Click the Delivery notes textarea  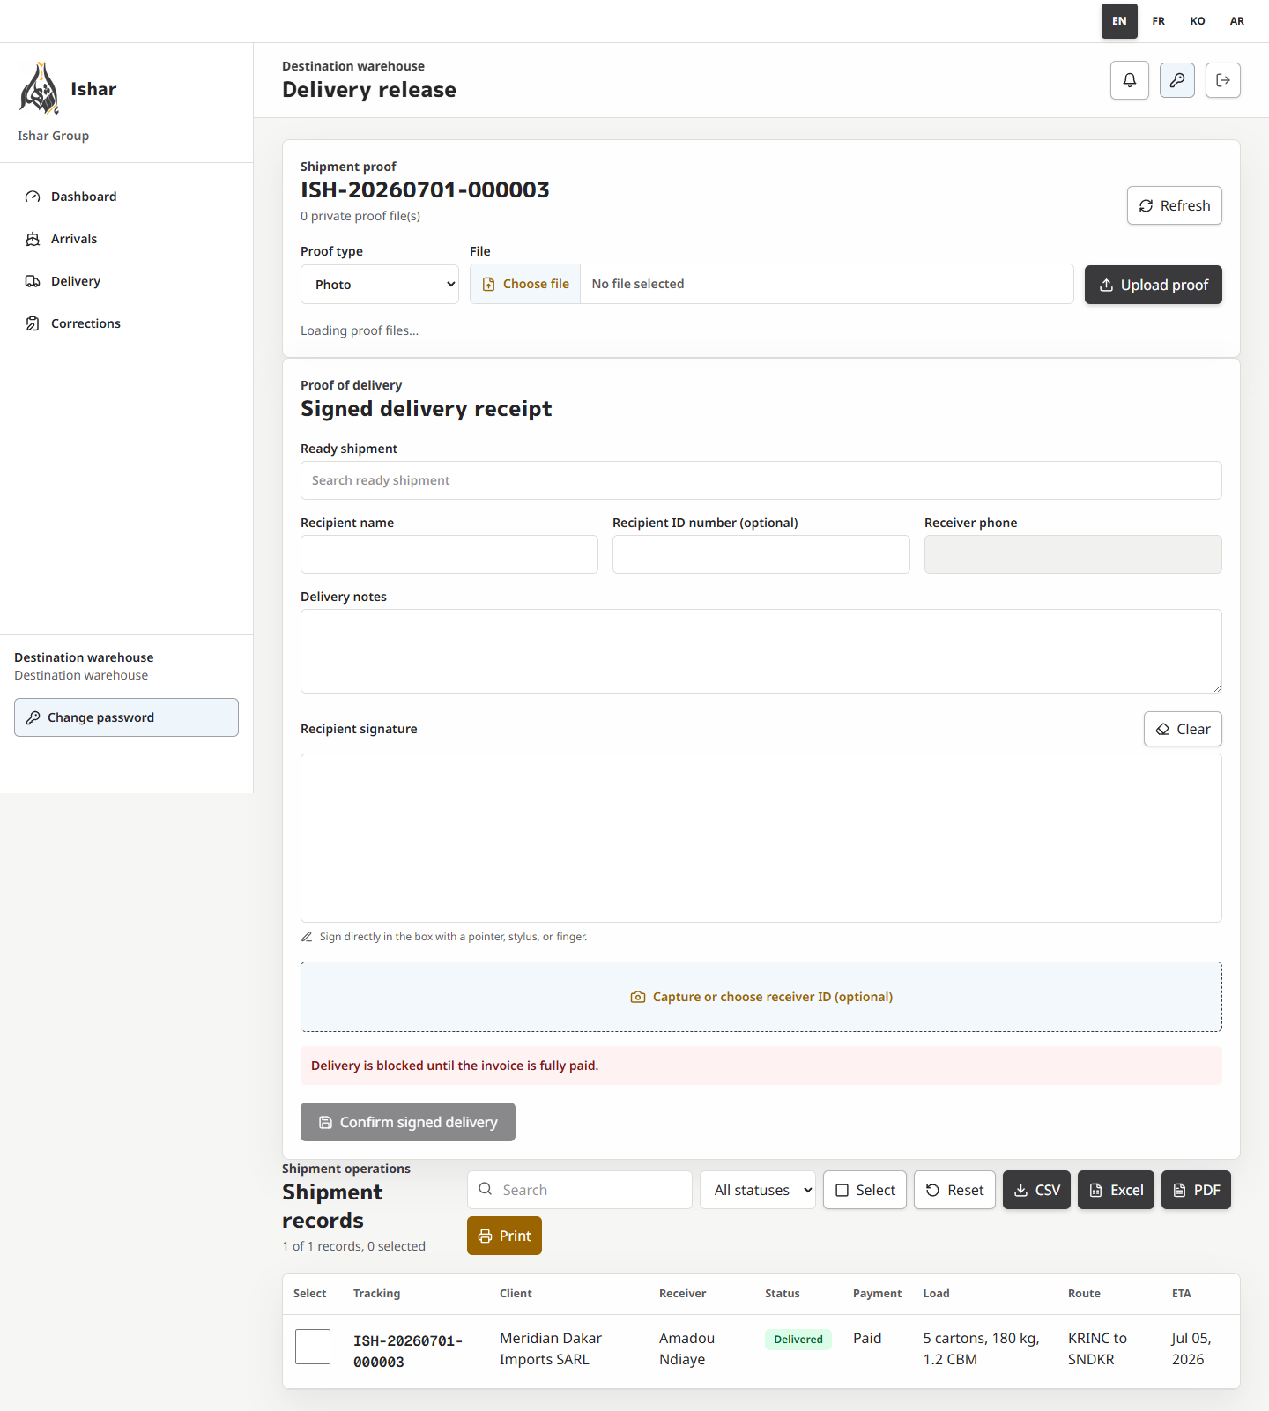[761, 651]
